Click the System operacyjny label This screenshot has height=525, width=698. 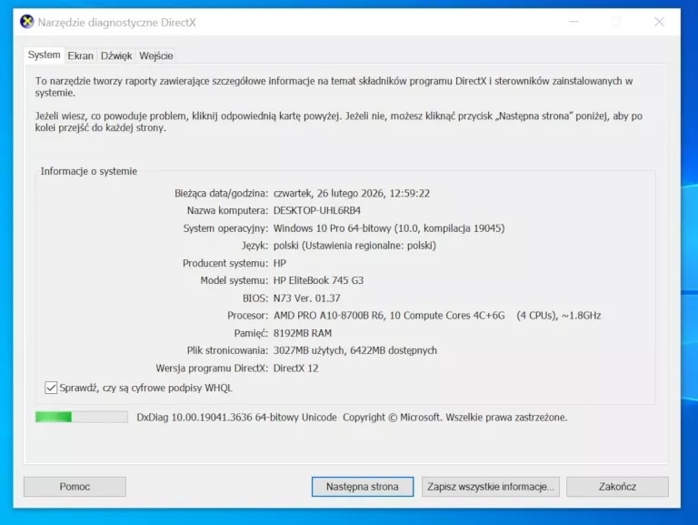coord(225,228)
